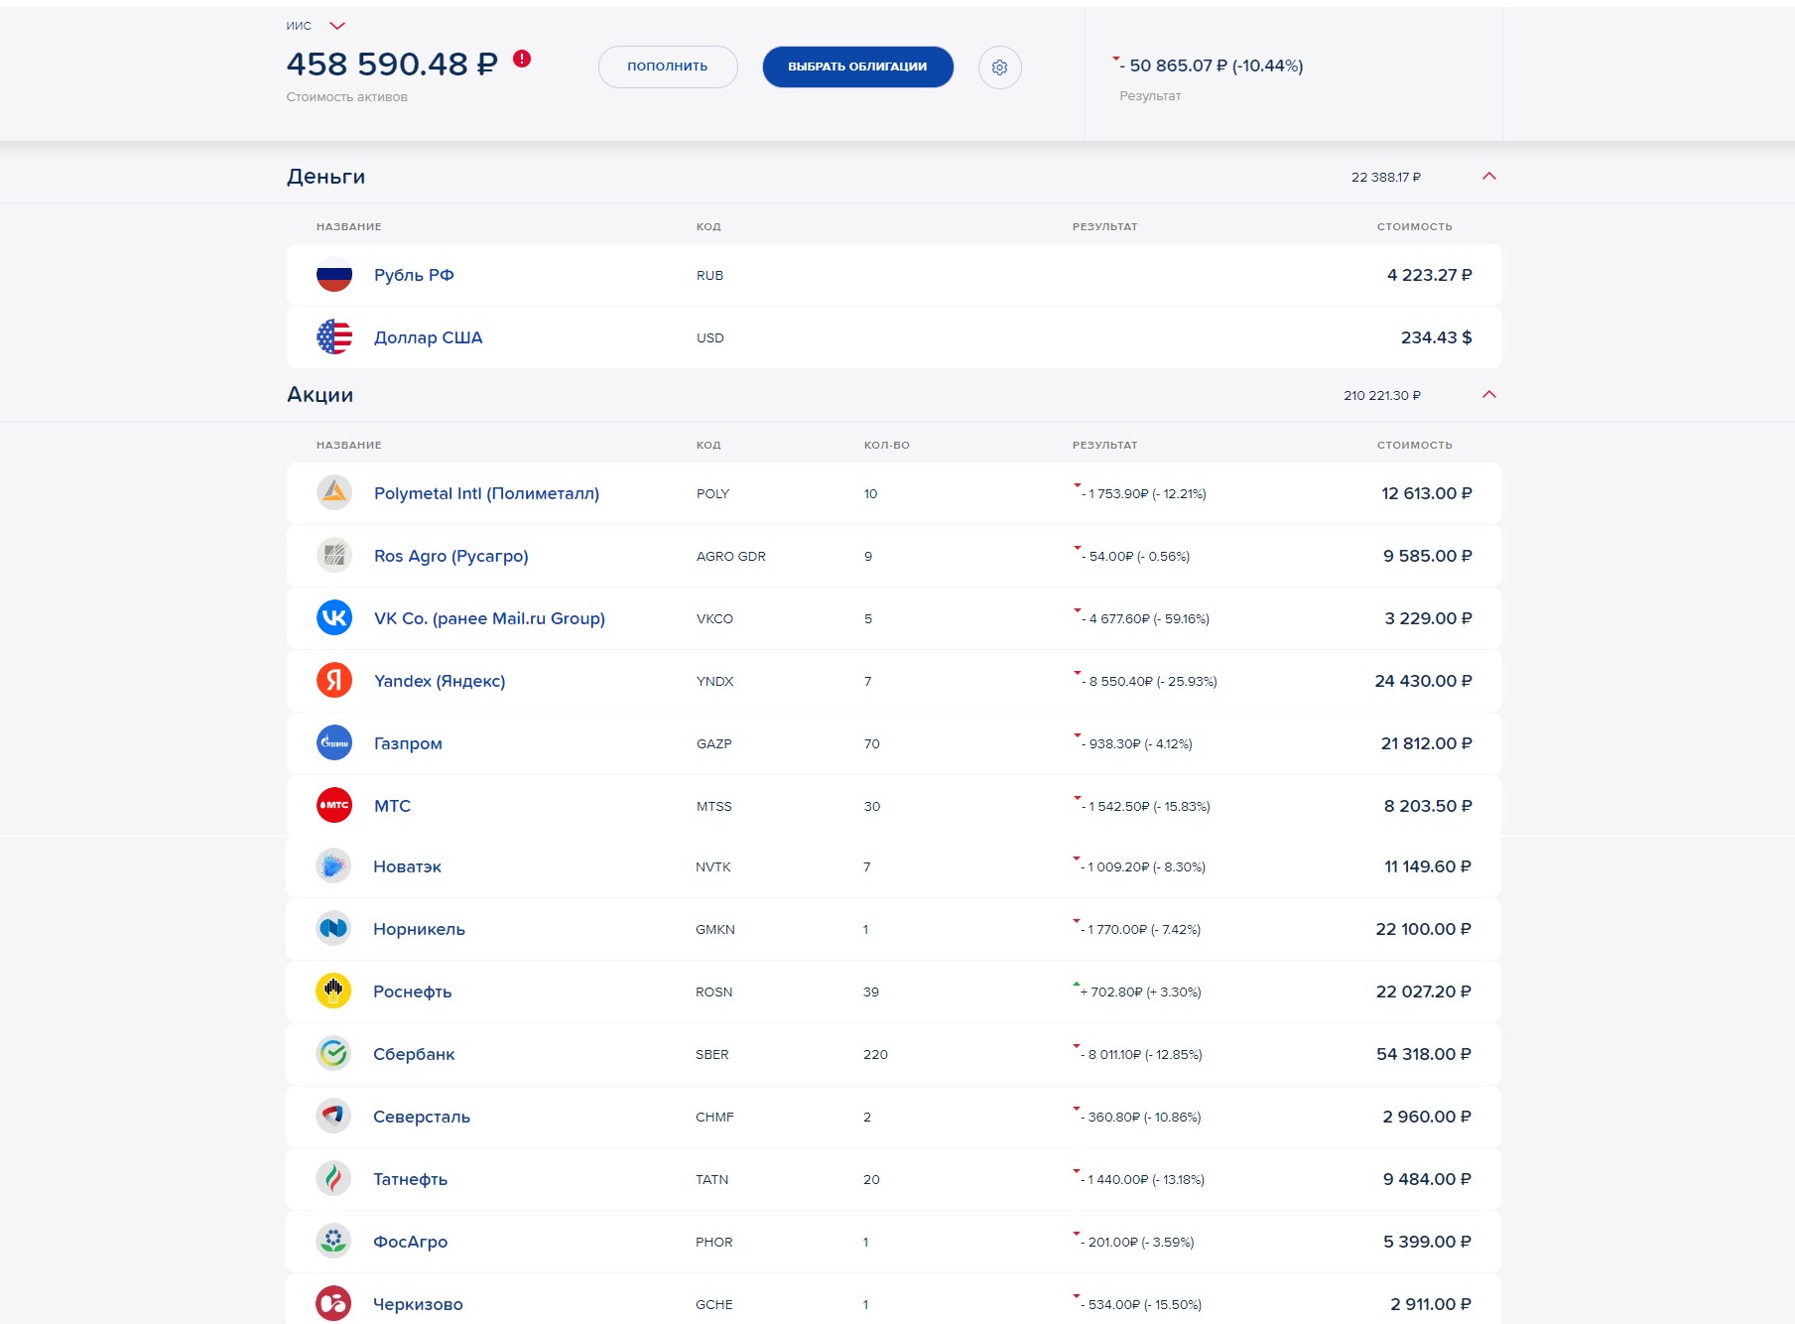Click the US flag dollar icon
1795x1324 pixels.
(334, 337)
